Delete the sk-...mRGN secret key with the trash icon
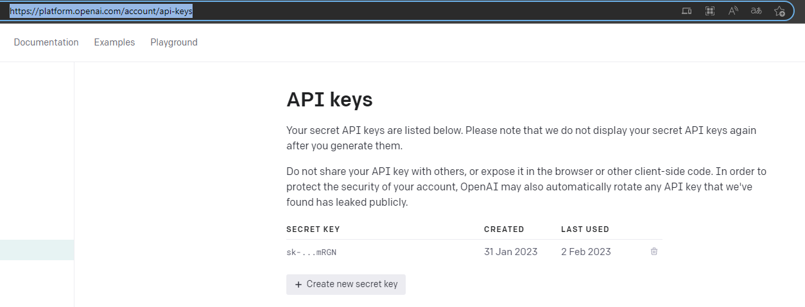 654,252
